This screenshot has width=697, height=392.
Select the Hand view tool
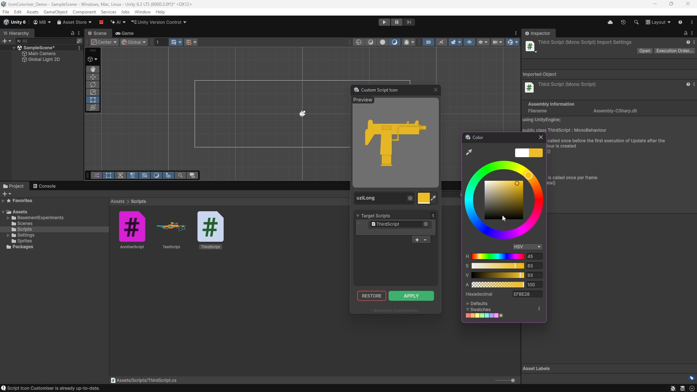(93, 69)
